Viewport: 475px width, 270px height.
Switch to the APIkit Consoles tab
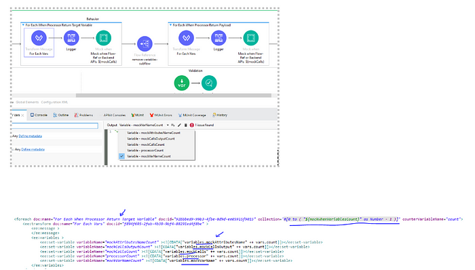tap(114, 115)
